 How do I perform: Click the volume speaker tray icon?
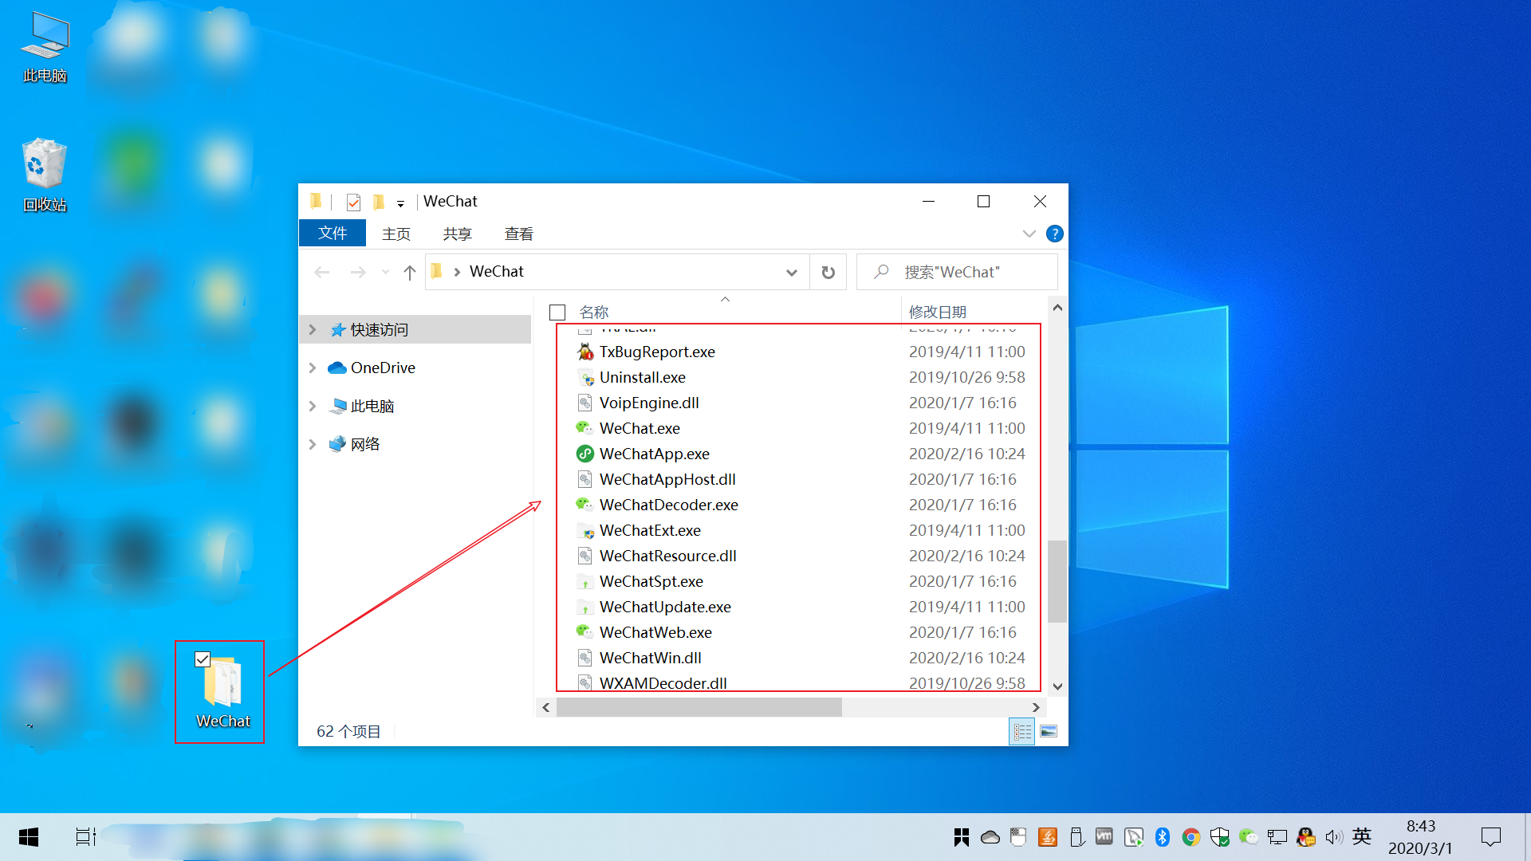[1334, 837]
